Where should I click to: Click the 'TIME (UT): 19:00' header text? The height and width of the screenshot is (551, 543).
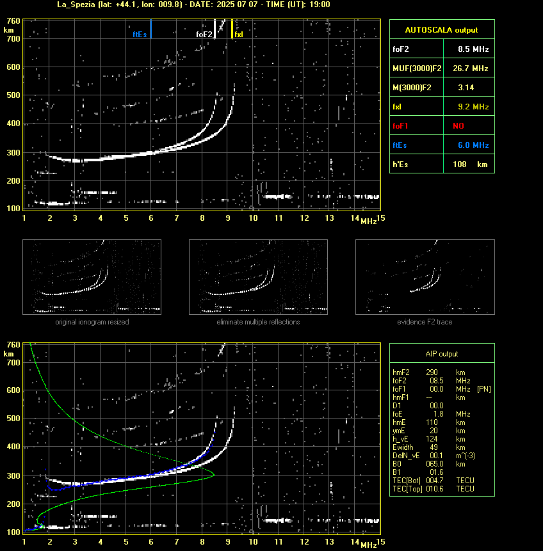pos(298,4)
